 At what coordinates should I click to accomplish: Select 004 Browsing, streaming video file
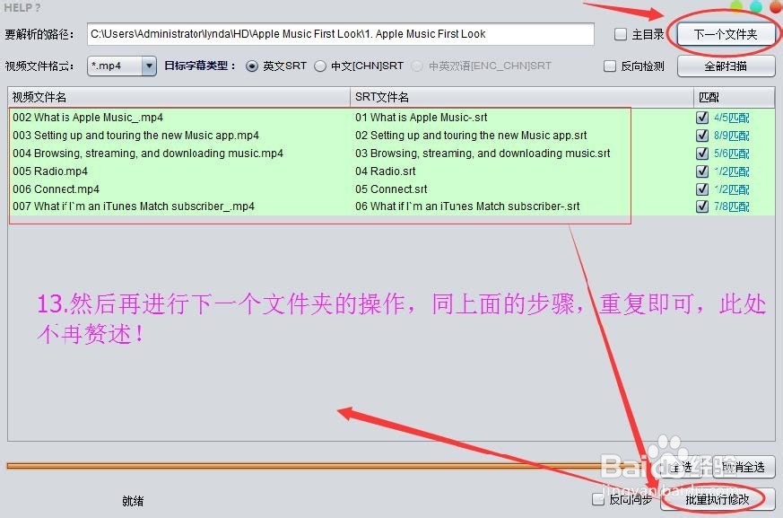[x=148, y=154]
